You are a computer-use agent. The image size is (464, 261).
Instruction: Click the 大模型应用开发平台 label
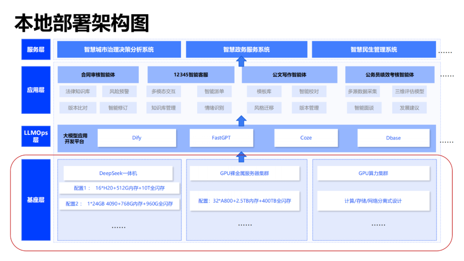coord(75,139)
